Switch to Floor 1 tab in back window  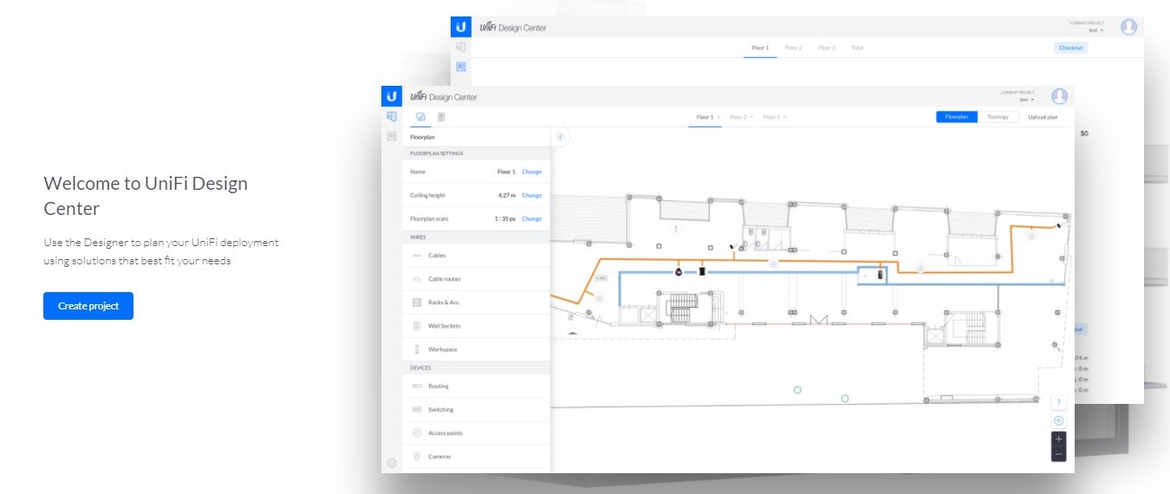pos(760,48)
